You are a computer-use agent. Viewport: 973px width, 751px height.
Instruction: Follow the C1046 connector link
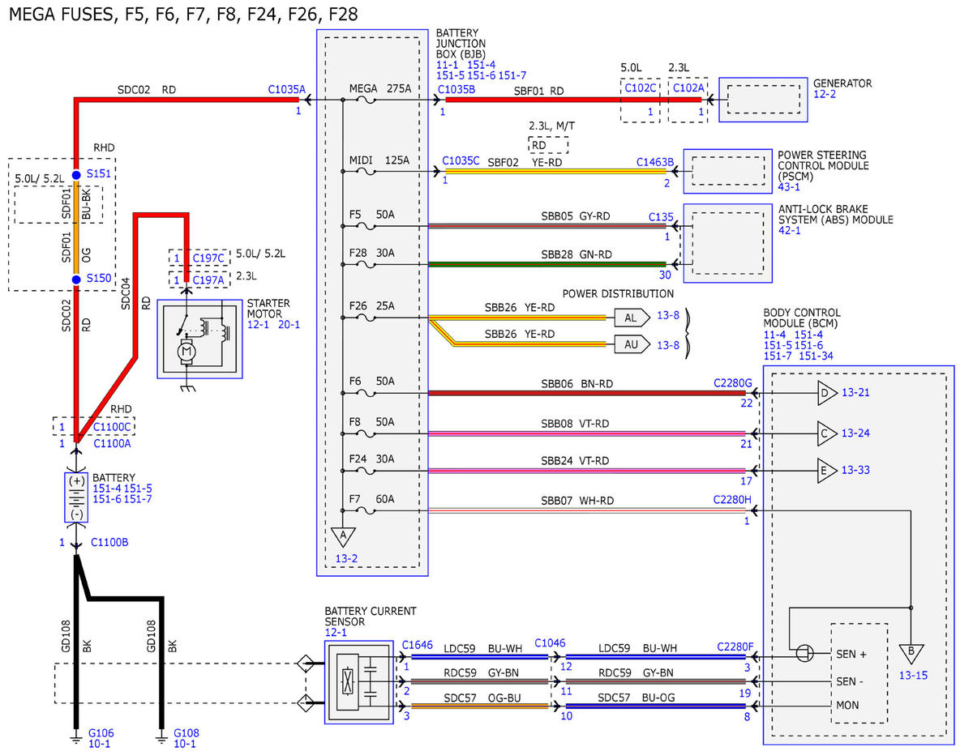(550, 642)
